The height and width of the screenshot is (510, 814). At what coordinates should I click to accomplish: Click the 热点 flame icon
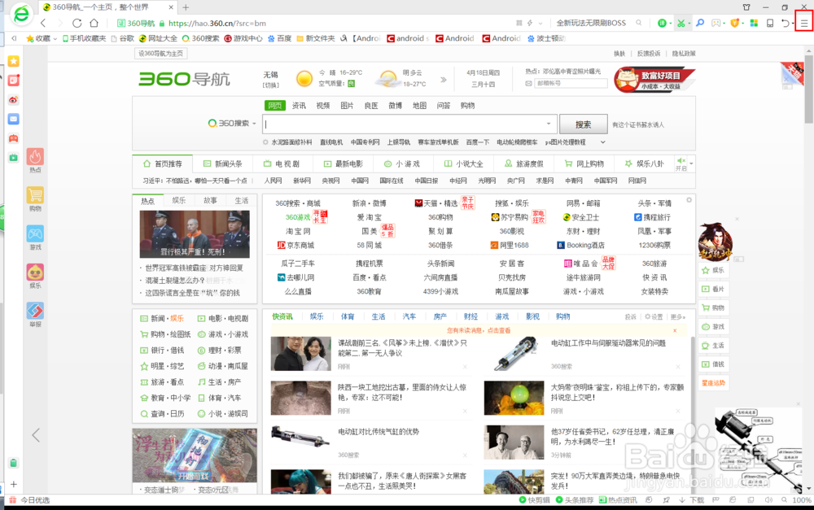[35, 157]
